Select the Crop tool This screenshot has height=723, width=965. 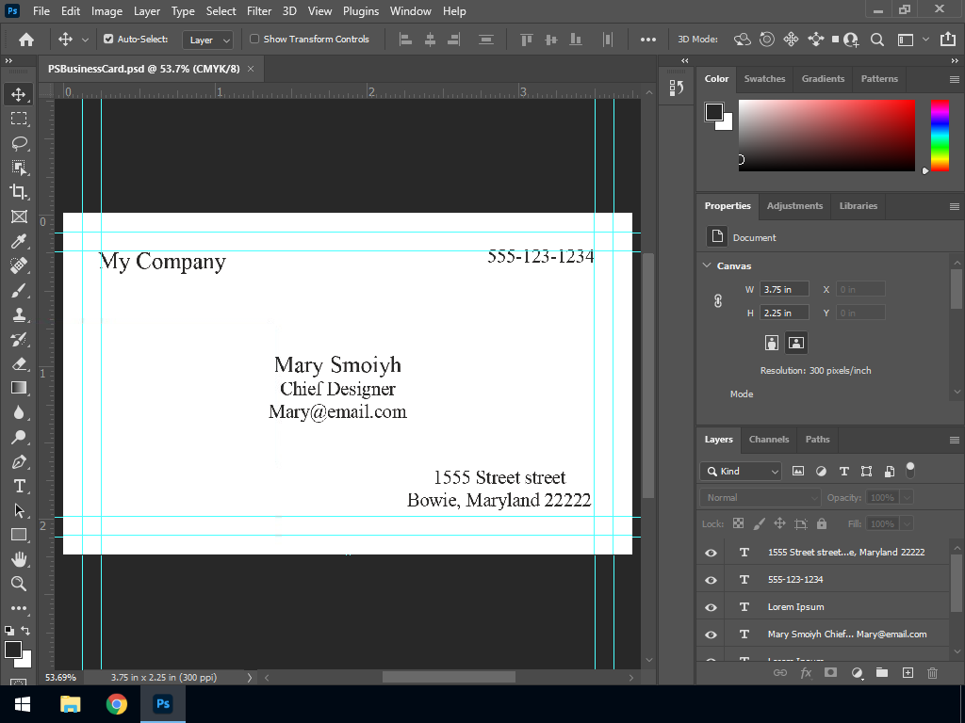click(x=18, y=192)
